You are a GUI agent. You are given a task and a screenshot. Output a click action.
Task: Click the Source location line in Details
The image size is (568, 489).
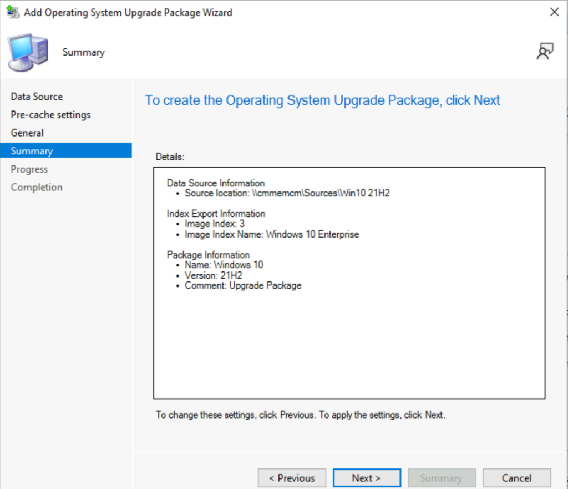coord(287,193)
